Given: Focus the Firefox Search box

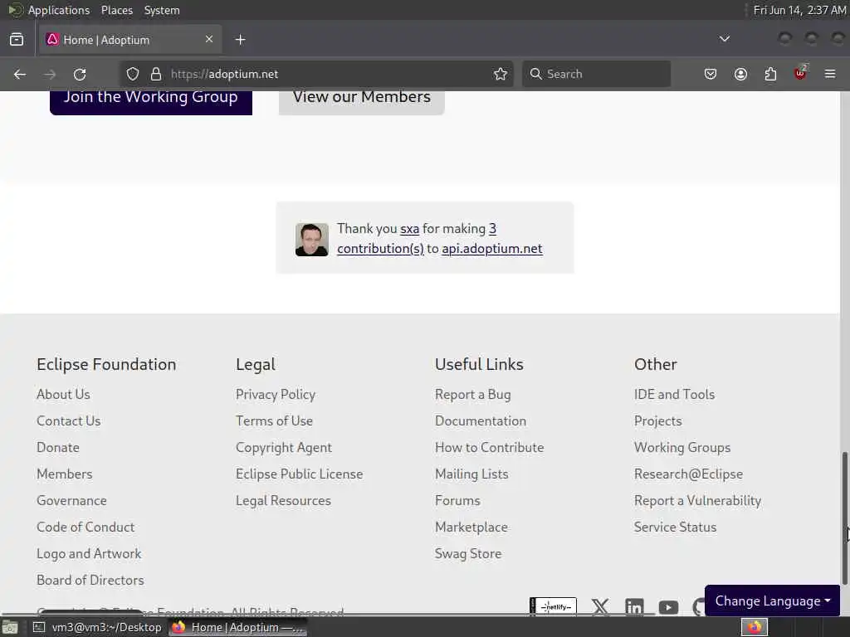Looking at the screenshot, I should coord(596,74).
